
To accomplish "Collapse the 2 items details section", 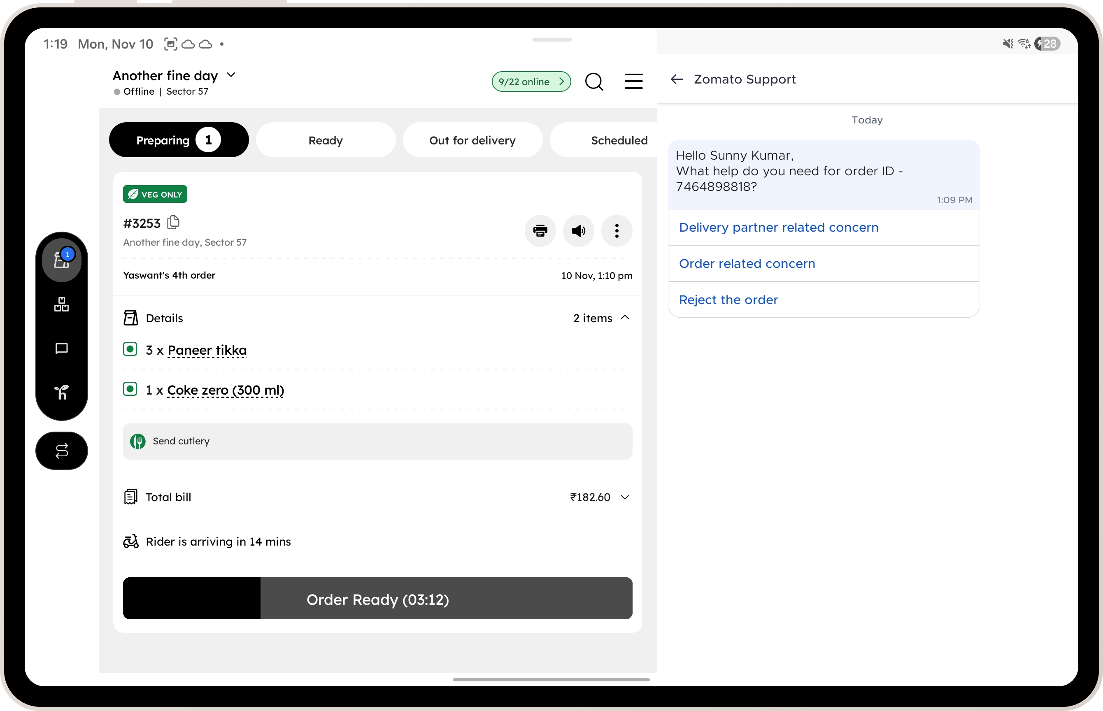I will pos(625,318).
